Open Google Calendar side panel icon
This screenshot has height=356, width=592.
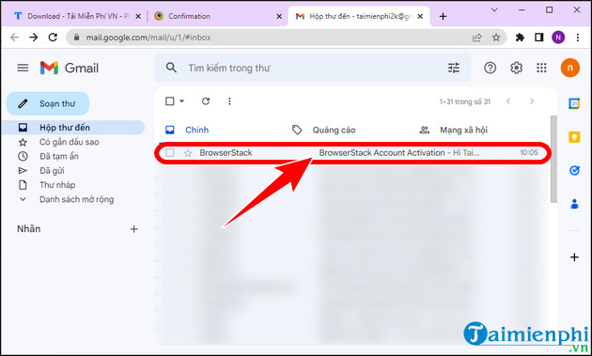tap(574, 103)
